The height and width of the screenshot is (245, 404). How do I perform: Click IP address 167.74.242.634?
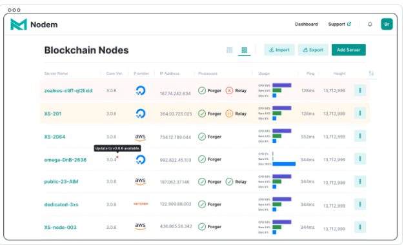[175, 93]
